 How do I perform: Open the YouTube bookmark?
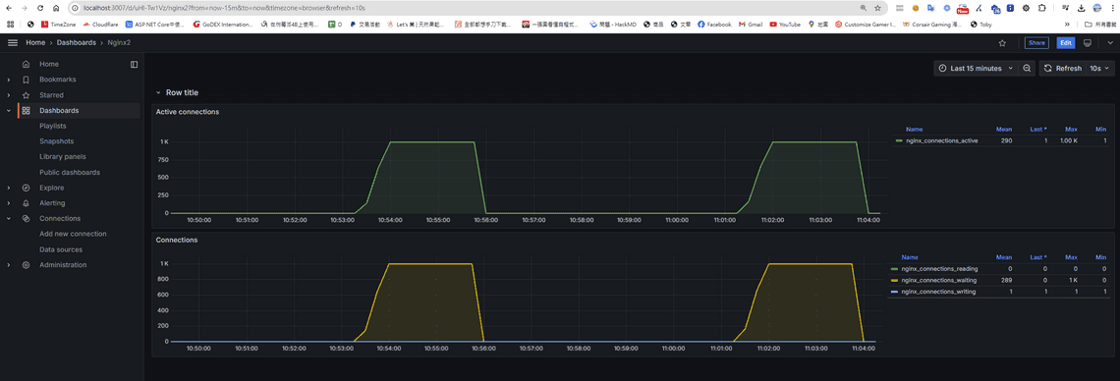[785, 24]
